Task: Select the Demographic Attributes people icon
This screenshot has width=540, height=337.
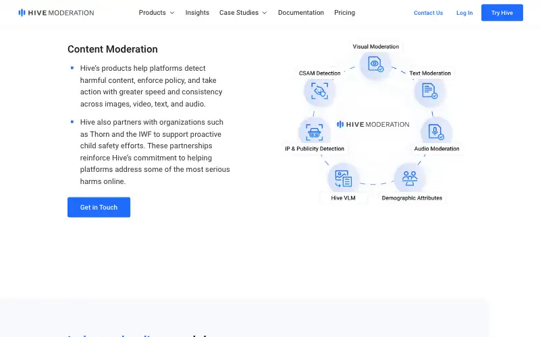Action: 410,179
